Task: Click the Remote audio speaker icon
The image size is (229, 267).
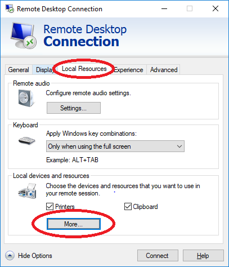Action: (26, 98)
